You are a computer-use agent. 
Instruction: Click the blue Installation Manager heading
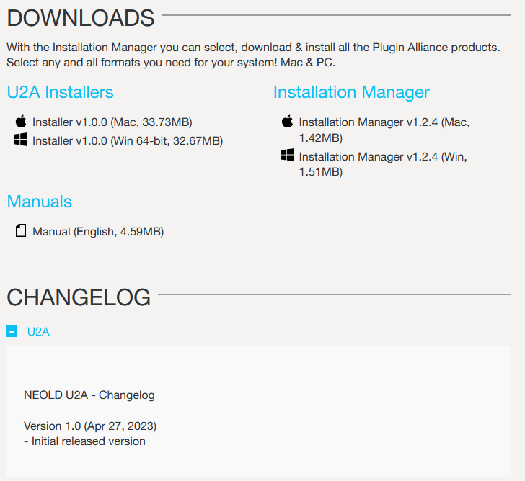click(351, 92)
